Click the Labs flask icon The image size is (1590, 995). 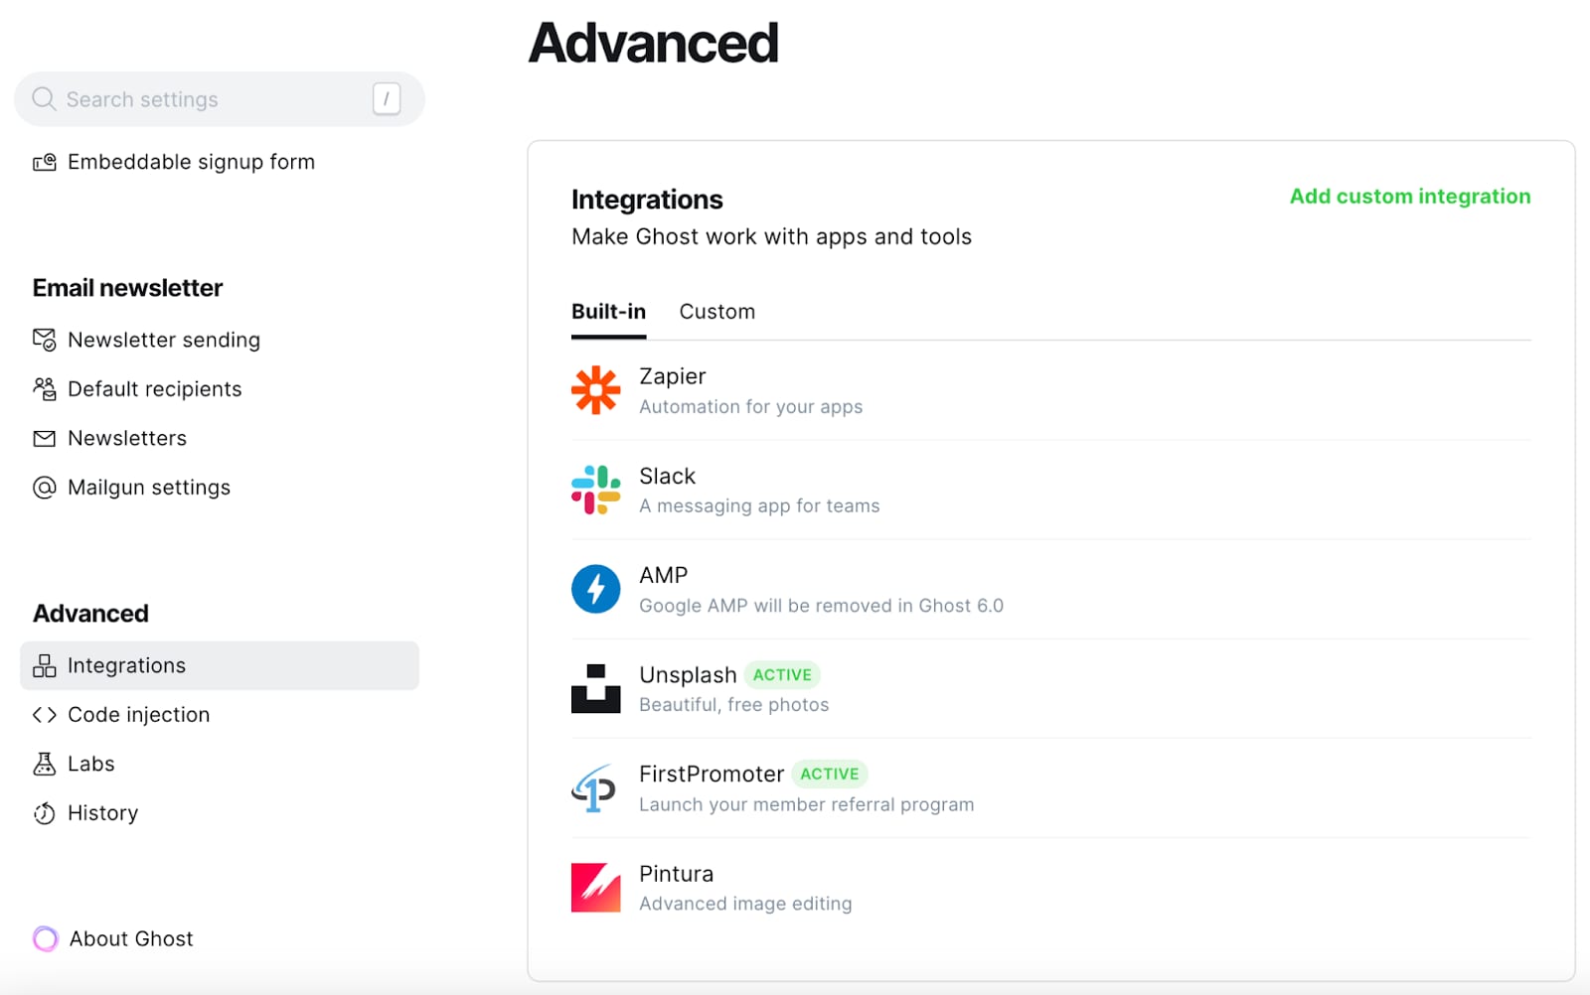pyautogui.click(x=45, y=764)
